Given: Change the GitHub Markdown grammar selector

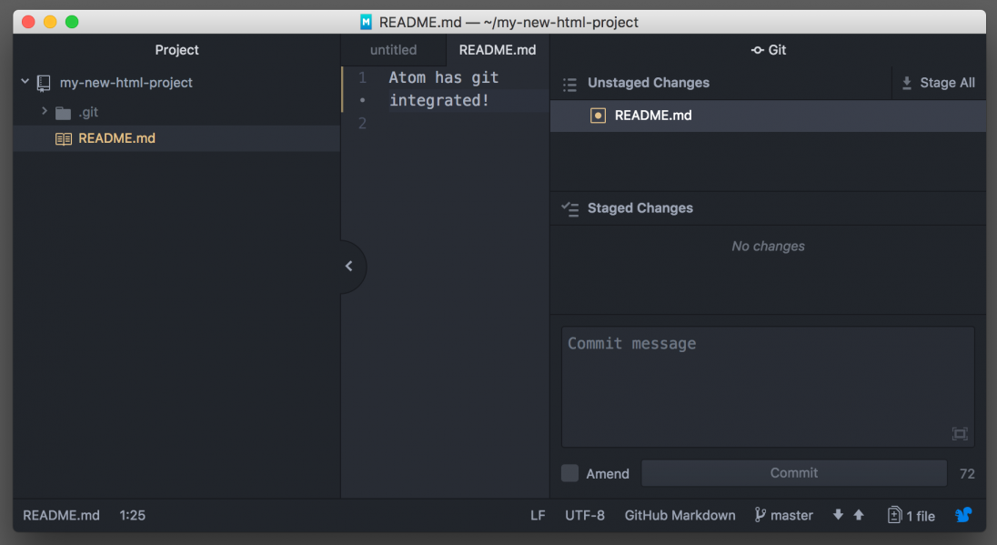Looking at the screenshot, I should (x=680, y=516).
